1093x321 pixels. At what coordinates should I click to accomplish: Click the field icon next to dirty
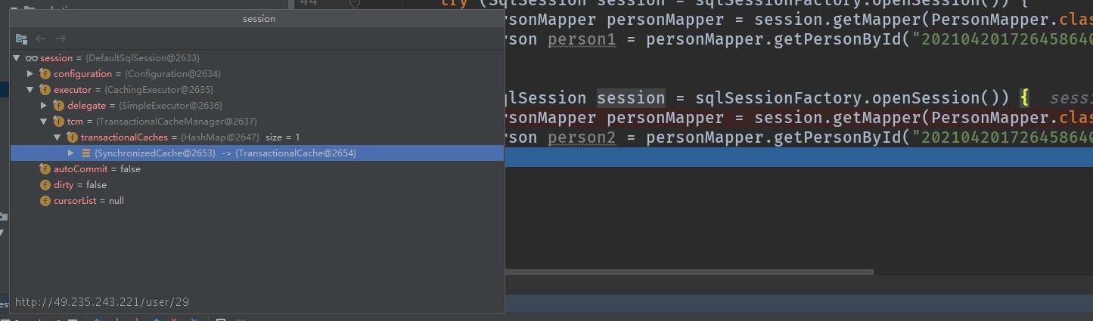[x=45, y=185]
